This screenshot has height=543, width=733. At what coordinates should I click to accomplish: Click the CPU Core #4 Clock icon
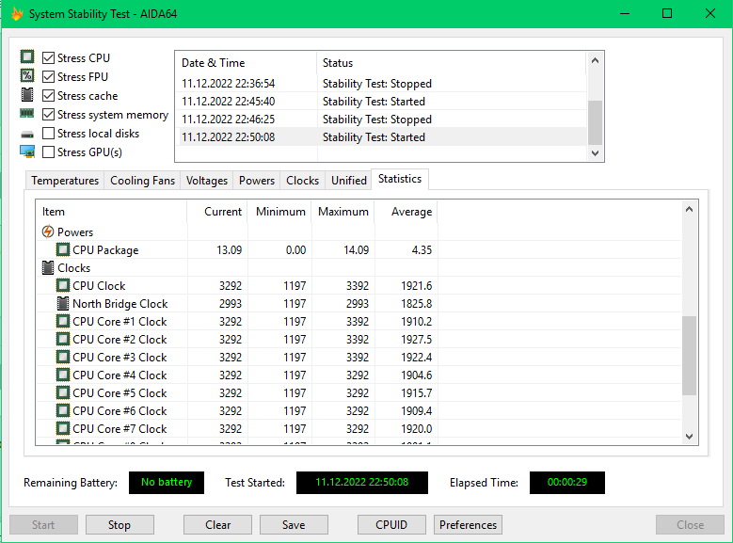coord(63,375)
